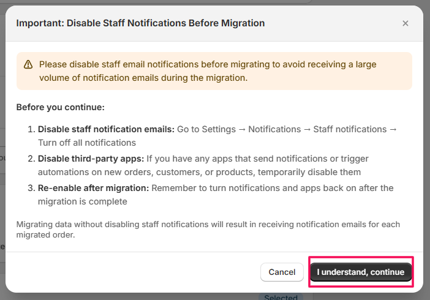The image size is (430, 300).
Task: Click the 'Turn off all notifications' text
Action: (86, 143)
